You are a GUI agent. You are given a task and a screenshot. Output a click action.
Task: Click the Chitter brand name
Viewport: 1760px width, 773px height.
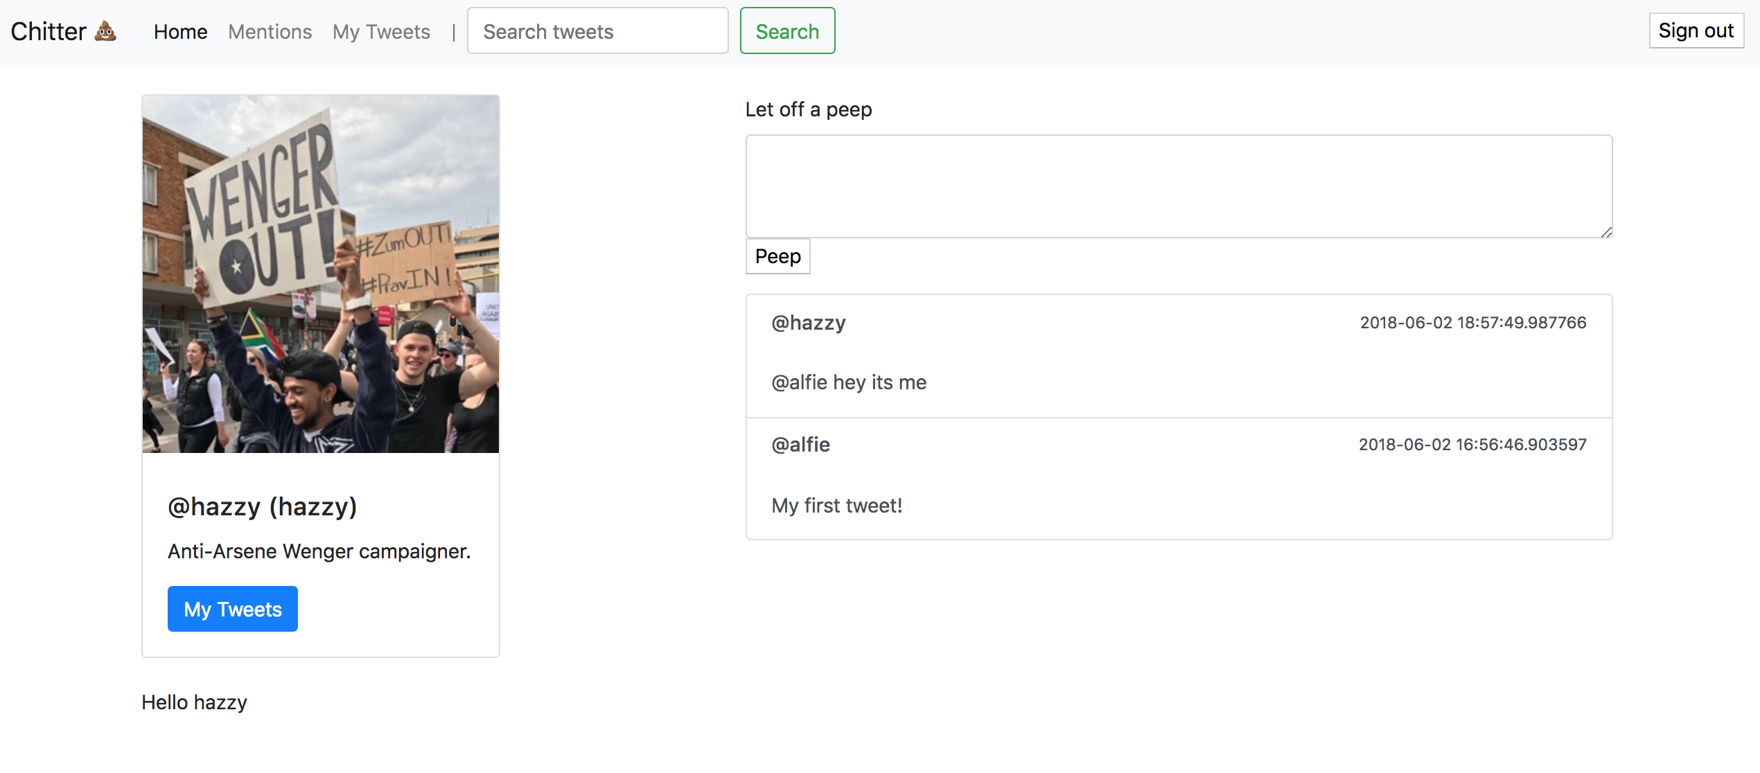coord(49,32)
